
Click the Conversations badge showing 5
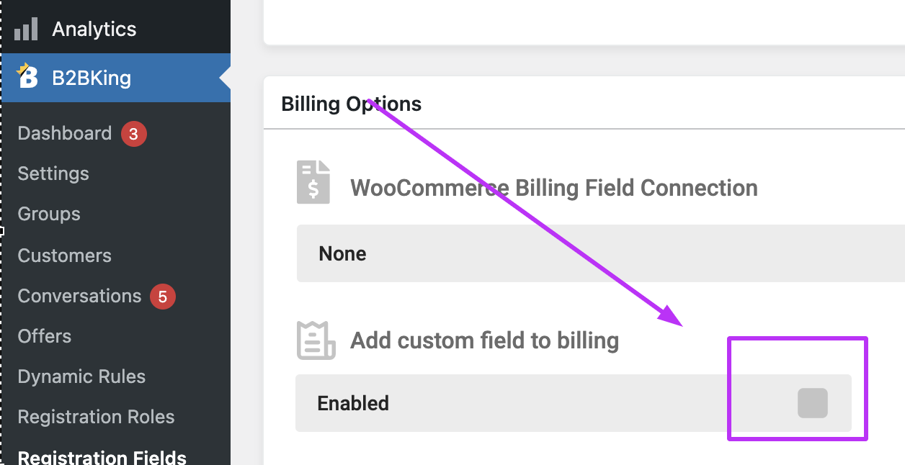point(163,297)
